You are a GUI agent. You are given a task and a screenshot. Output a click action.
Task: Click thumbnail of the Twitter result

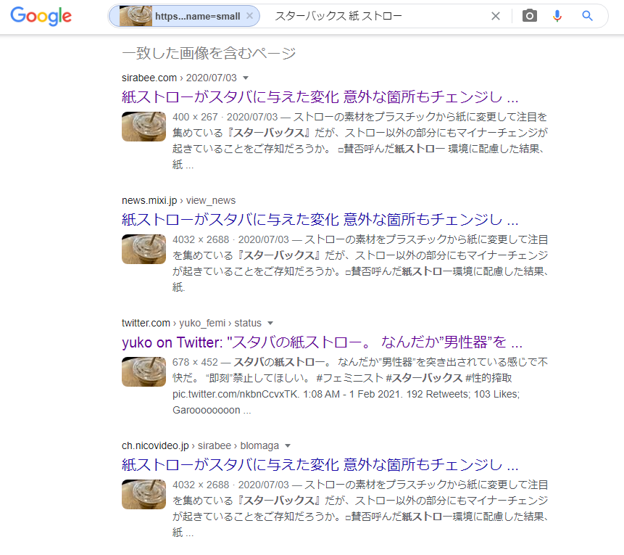coord(143,372)
